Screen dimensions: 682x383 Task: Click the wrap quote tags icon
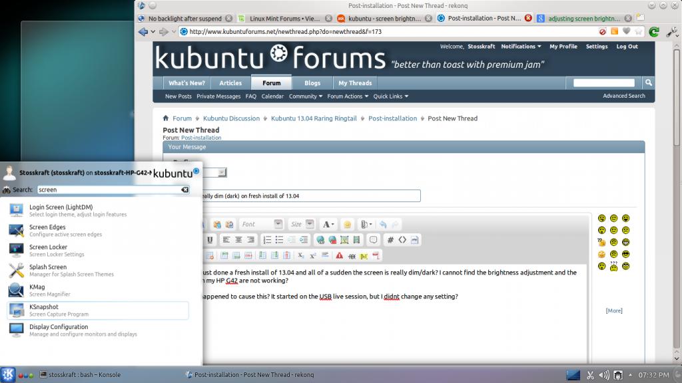(374, 239)
